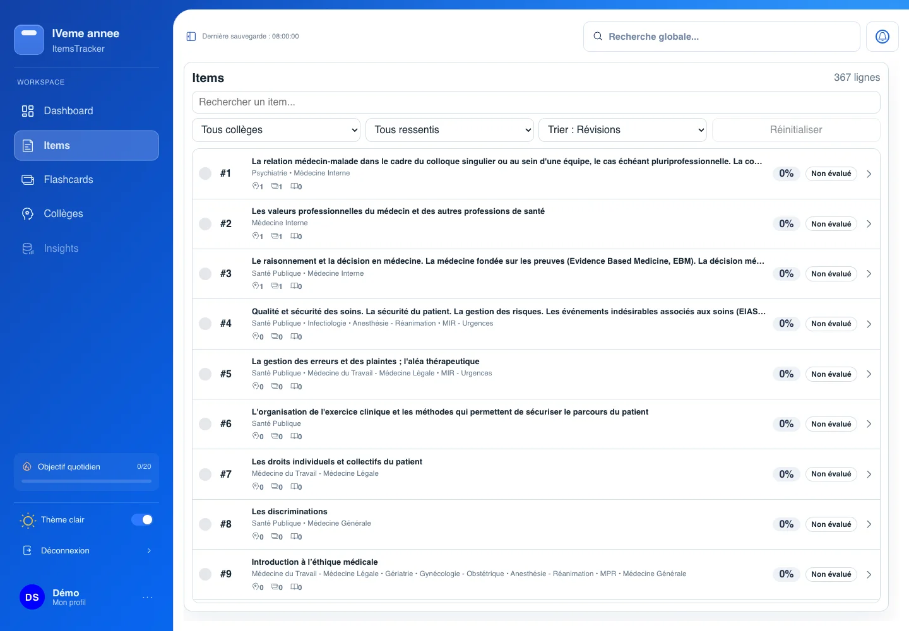Open the Trier : Révisions sort dropdown
The height and width of the screenshot is (631, 909).
[622, 130]
